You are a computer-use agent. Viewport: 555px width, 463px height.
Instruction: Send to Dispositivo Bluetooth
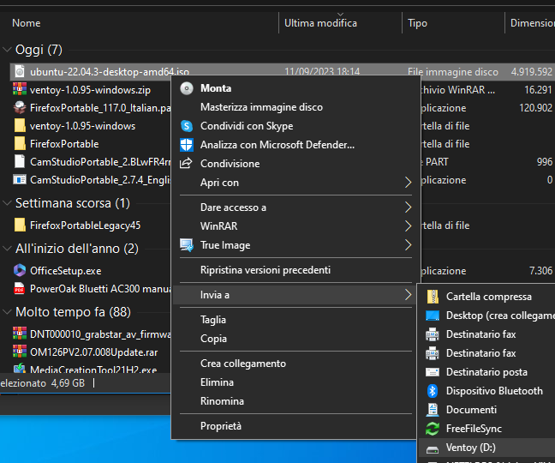click(x=486, y=391)
